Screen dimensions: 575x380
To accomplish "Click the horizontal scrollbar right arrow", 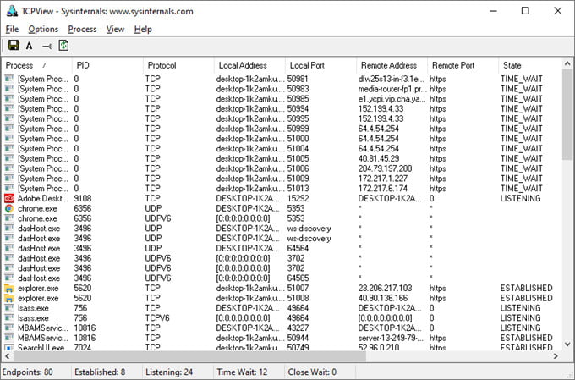I will click(x=556, y=355).
